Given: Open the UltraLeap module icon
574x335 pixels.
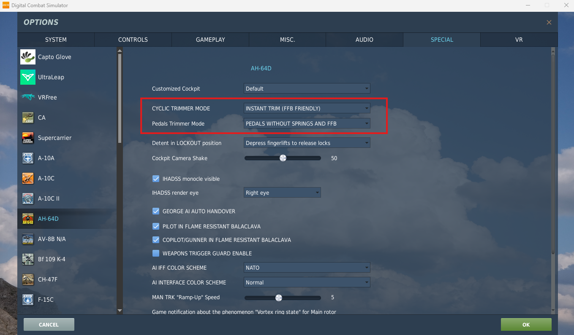Looking at the screenshot, I should 28,77.
